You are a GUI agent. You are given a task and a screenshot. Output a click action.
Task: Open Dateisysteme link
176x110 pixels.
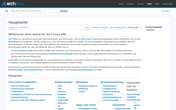tap(110, 86)
